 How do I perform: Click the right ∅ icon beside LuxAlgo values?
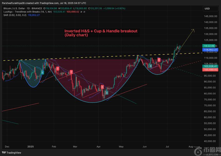click(x=85, y=12)
